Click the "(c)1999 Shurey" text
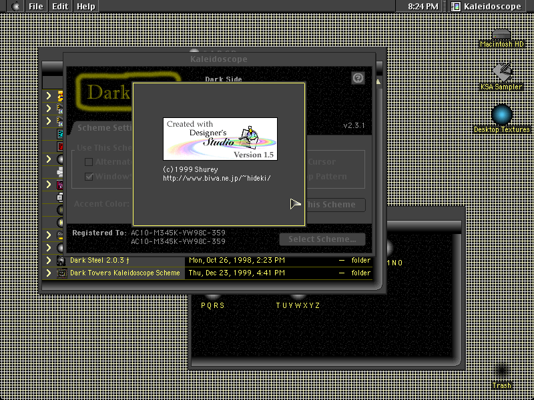This screenshot has width=534, height=400. 190,169
